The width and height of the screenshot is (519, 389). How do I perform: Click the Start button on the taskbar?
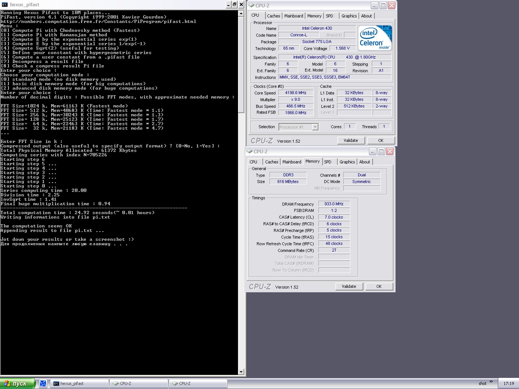pyautogui.click(x=17, y=383)
